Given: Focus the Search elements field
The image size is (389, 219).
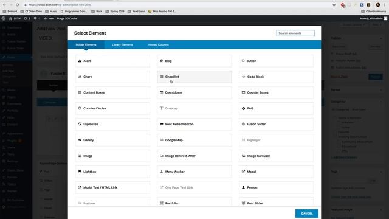Looking at the screenshot, I should pos(295,33).
